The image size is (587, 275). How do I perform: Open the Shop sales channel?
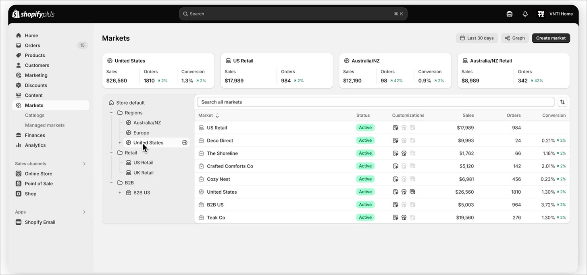18,193
